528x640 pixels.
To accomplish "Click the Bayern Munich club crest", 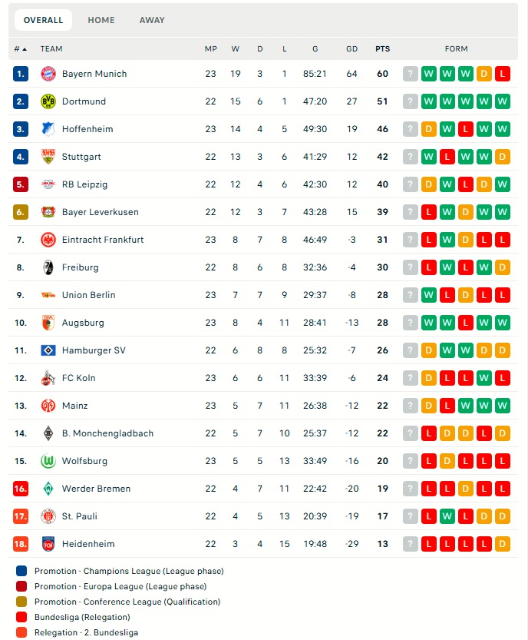I will tap(48, 74).
